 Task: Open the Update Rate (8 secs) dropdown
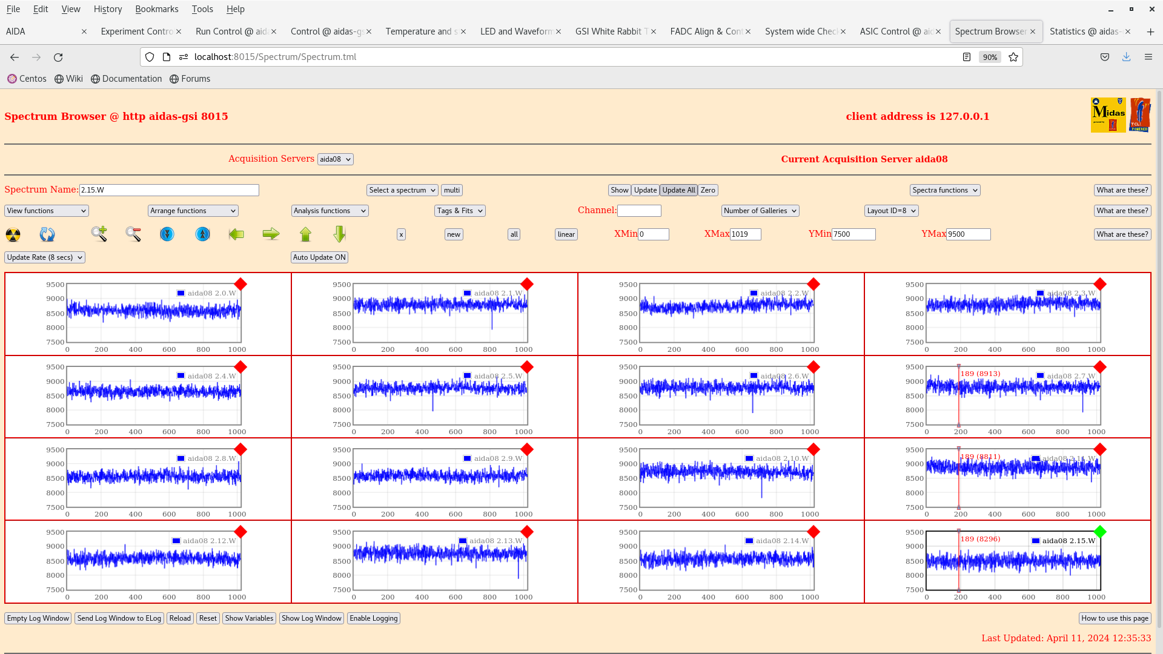click(x=45, y=257)
